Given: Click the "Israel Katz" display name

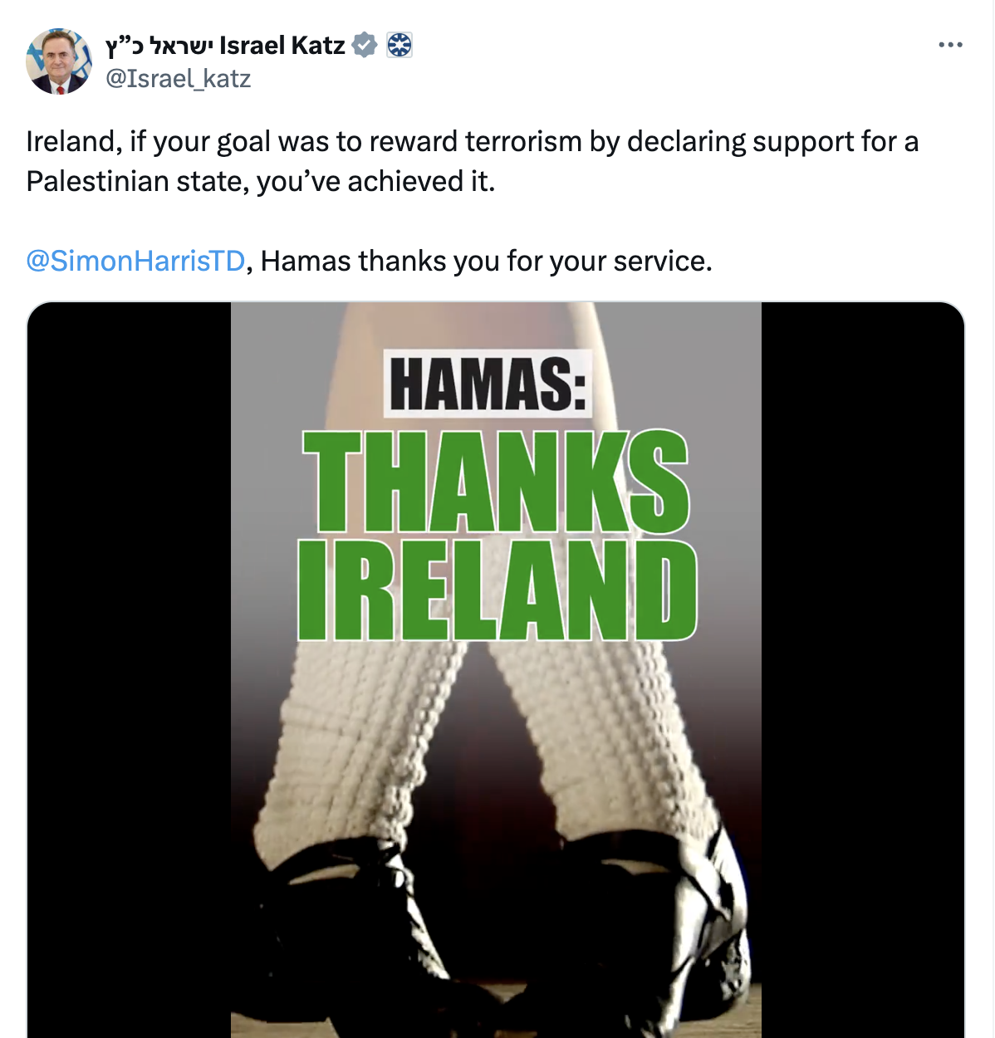Looking at the screenshot, I should [282, 45].
